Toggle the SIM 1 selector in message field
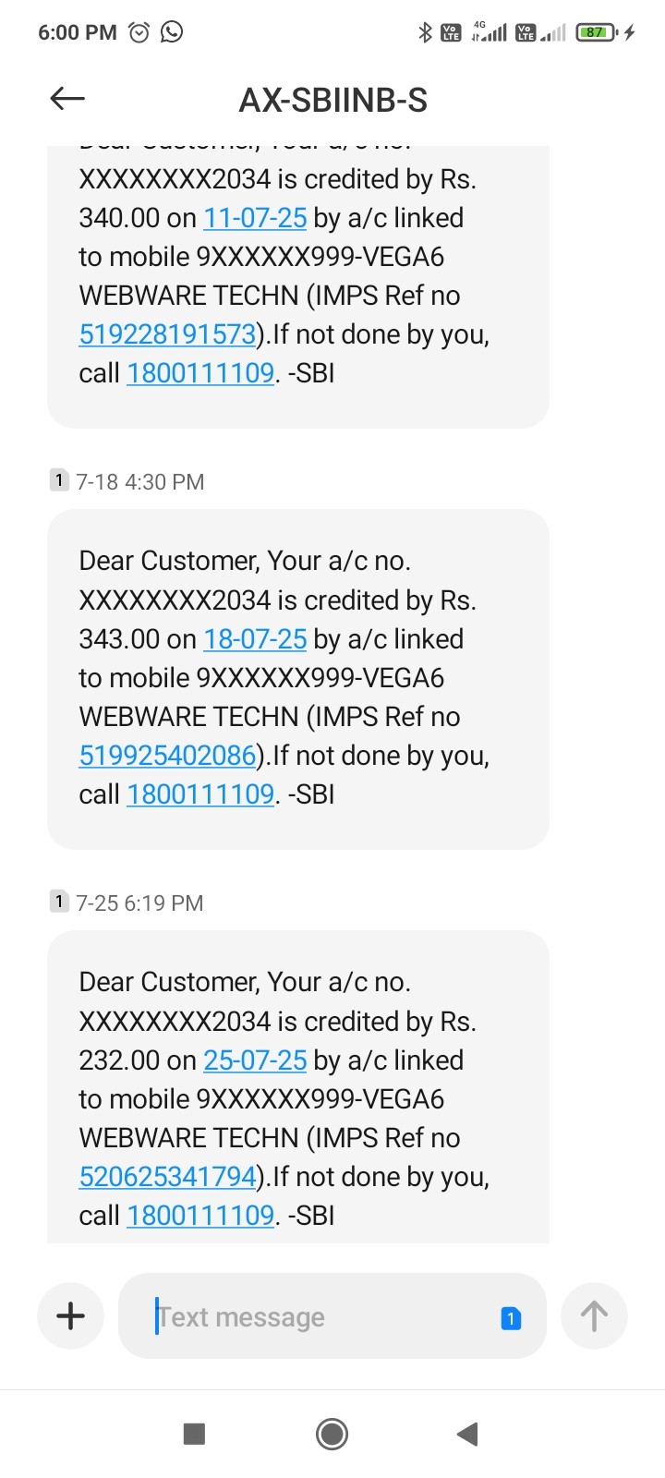 point(511,1318)
